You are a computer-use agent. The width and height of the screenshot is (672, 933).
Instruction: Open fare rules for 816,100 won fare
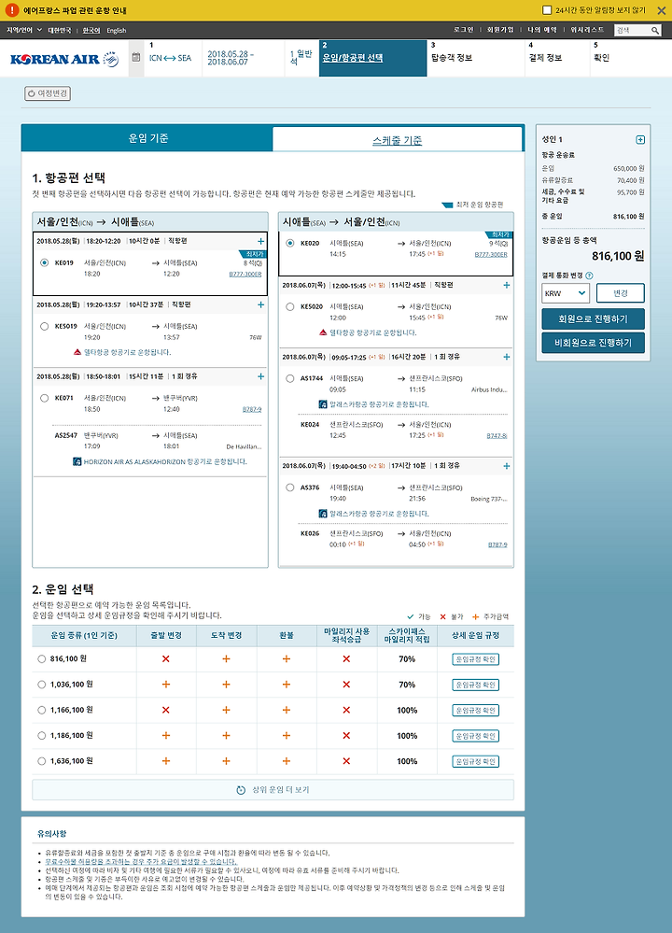click(475, 659)
